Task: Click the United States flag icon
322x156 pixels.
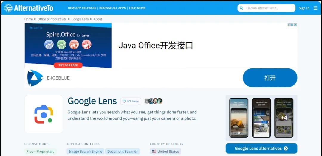Action: (x=154, y=151)
